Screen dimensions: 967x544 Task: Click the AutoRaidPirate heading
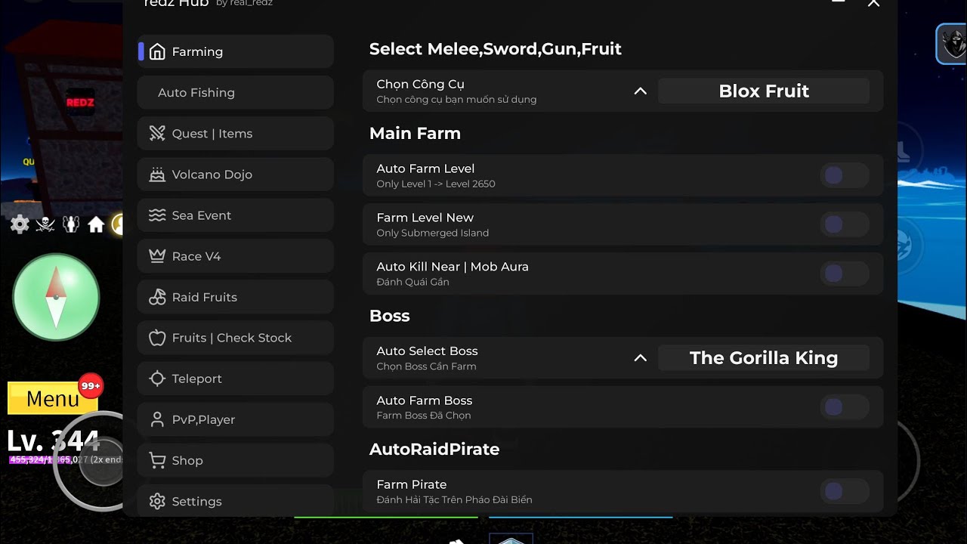(434, 450)
